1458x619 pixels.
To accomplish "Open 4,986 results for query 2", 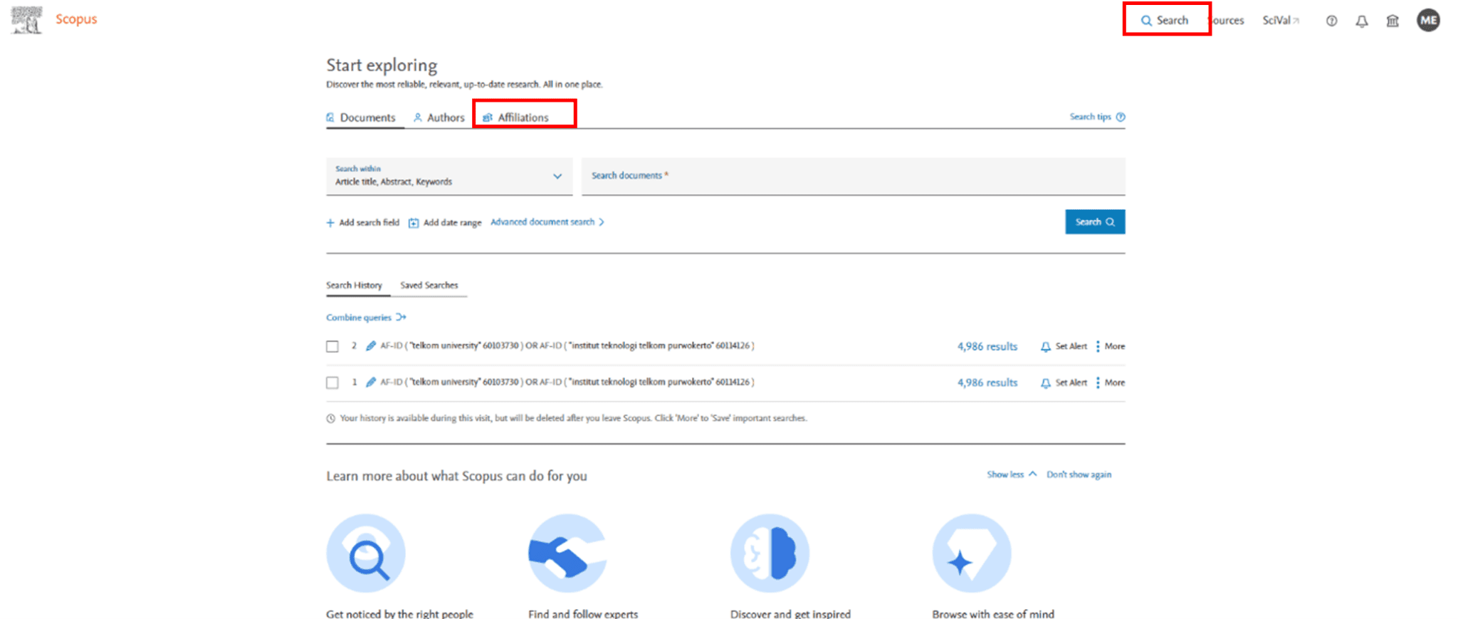I will click(987, 346).
